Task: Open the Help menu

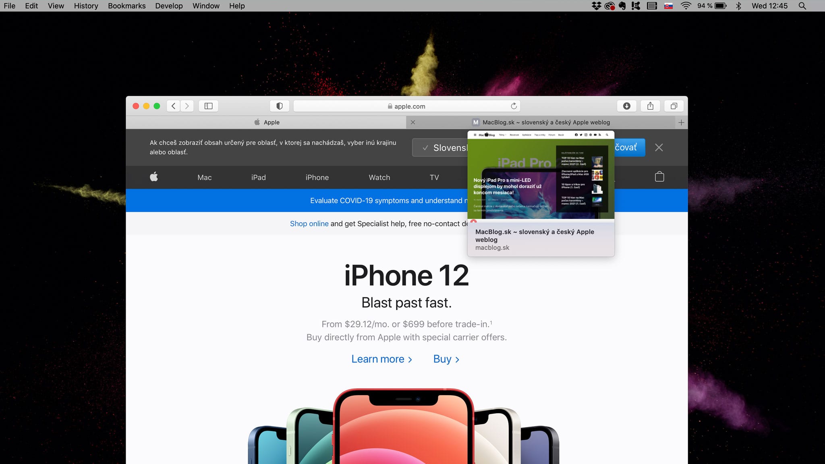Action: click(237, 6)
